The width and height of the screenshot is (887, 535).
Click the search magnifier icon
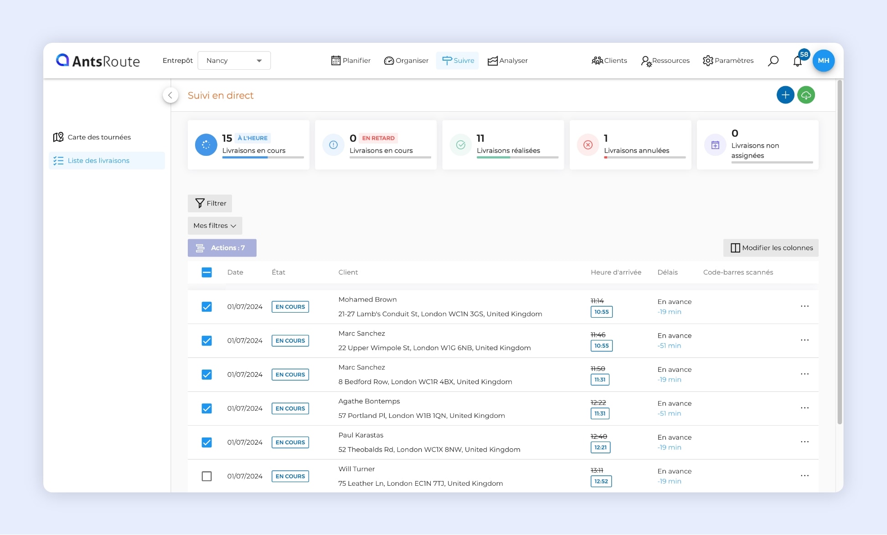coord(773,61)
